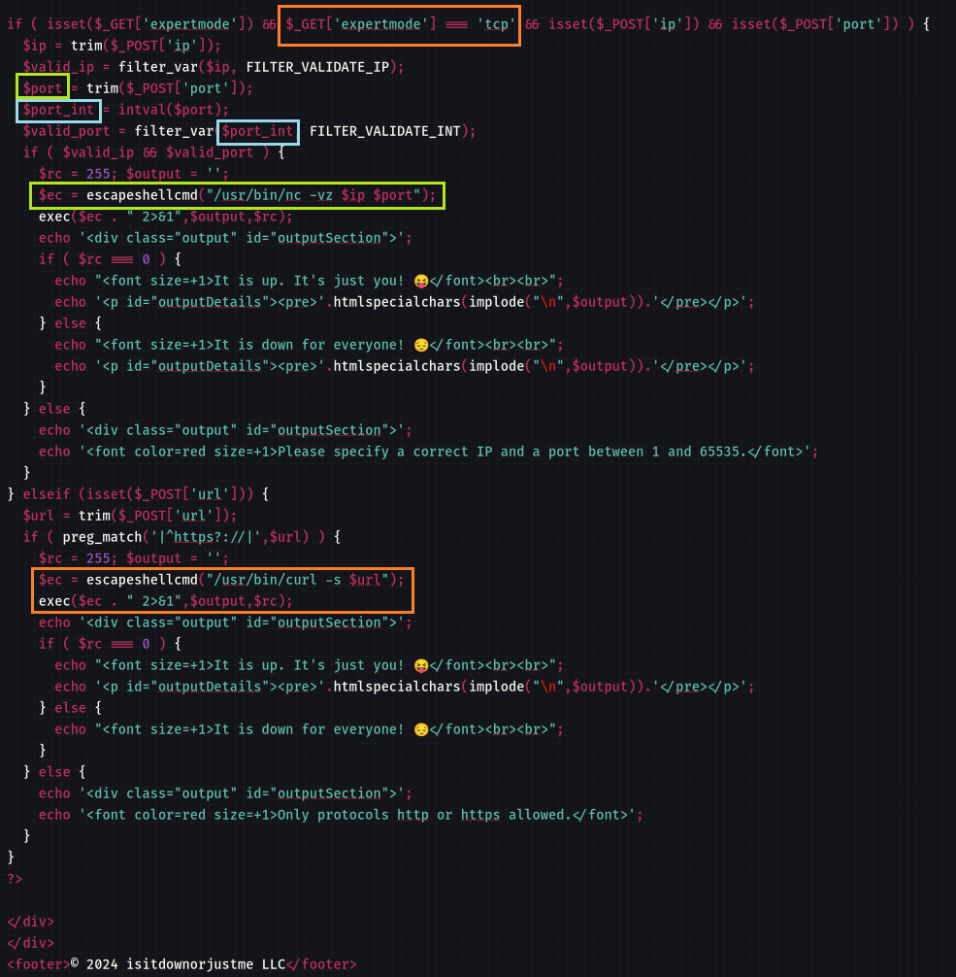Click the FILTER_VALIDATE_INT constant

point(385,131)
